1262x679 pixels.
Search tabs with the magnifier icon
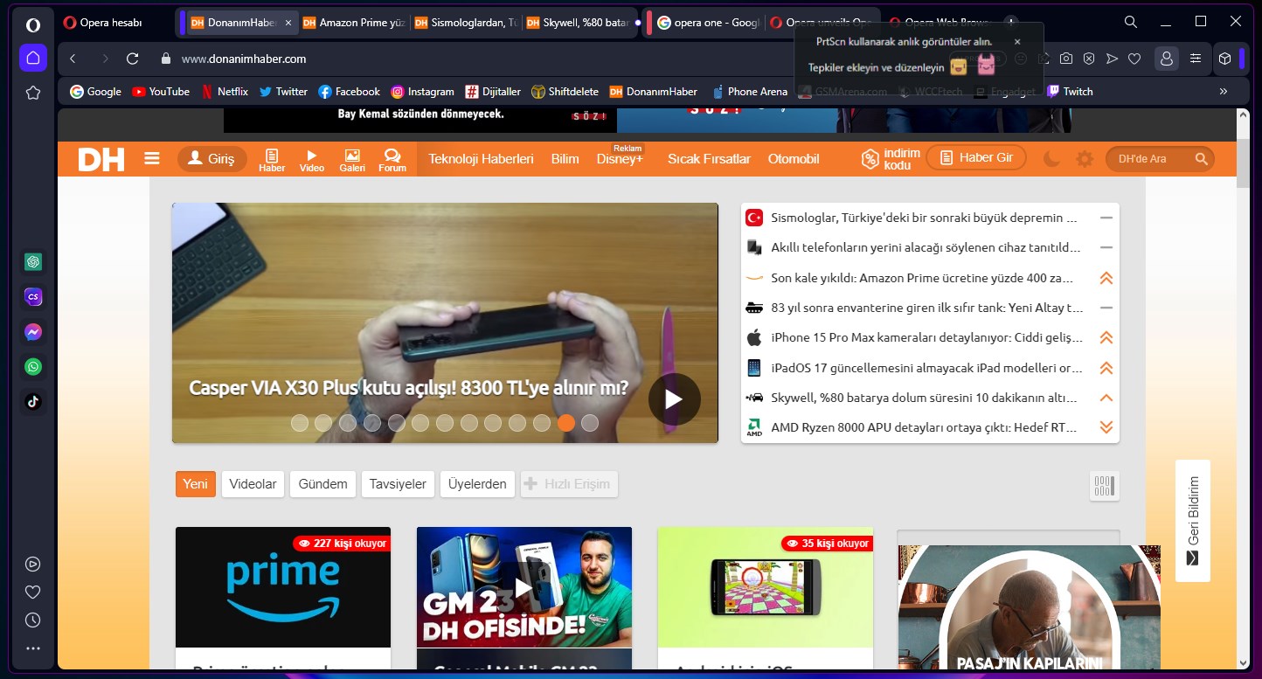[x=1131, y=22]
